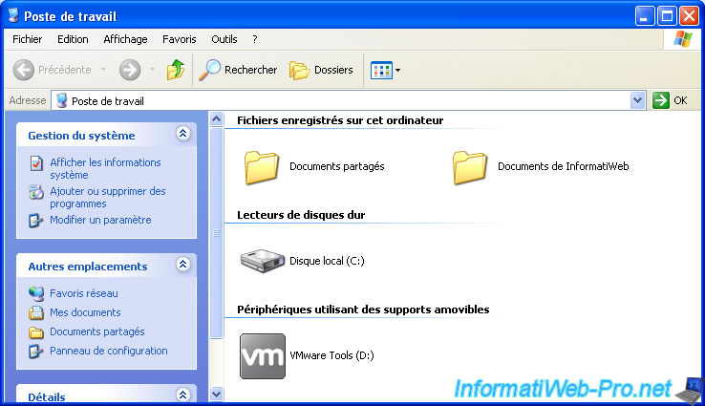Open the ? help menu
Image resolution: width=705 pixels, height=406 pixels.
(255, 39)
